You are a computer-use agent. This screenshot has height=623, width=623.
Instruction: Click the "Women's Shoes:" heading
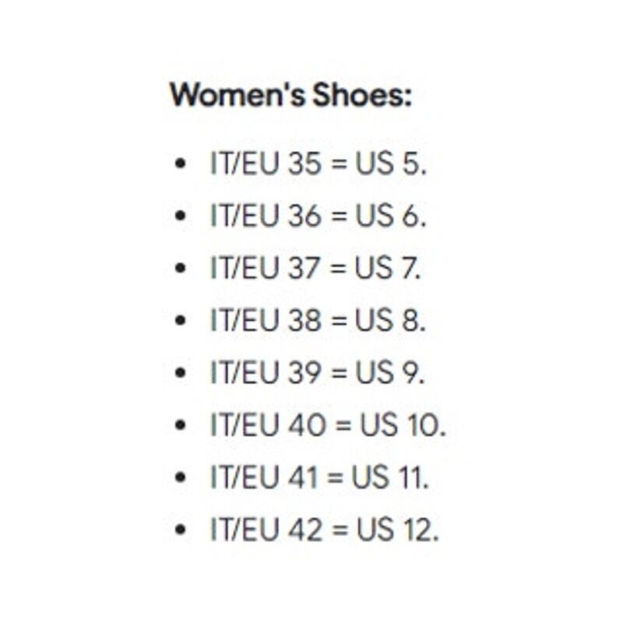click(290, 94)
